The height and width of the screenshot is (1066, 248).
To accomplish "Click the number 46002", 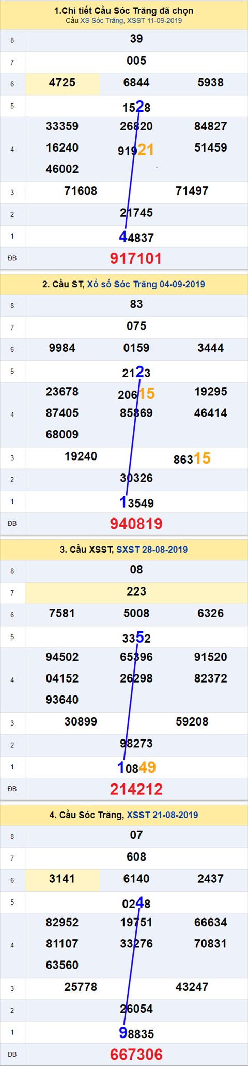I will coord(62,169).
